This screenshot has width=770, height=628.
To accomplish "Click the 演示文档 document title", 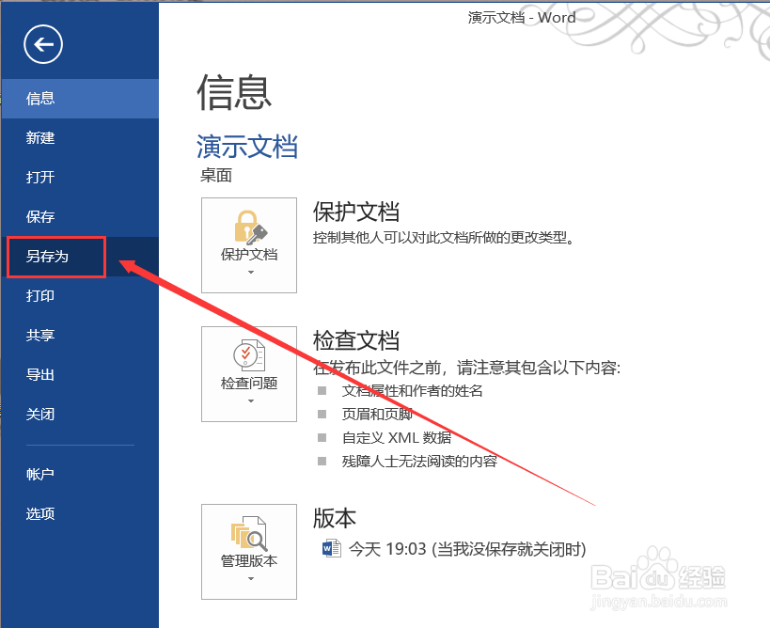I will pos(247,147).
